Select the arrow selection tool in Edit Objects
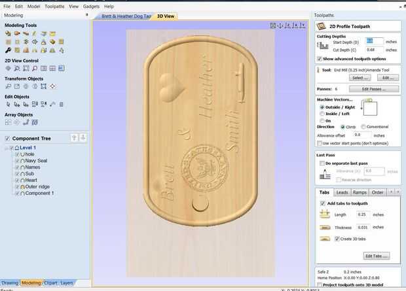Viewport: 406px width, 291px height. point(8,104)
